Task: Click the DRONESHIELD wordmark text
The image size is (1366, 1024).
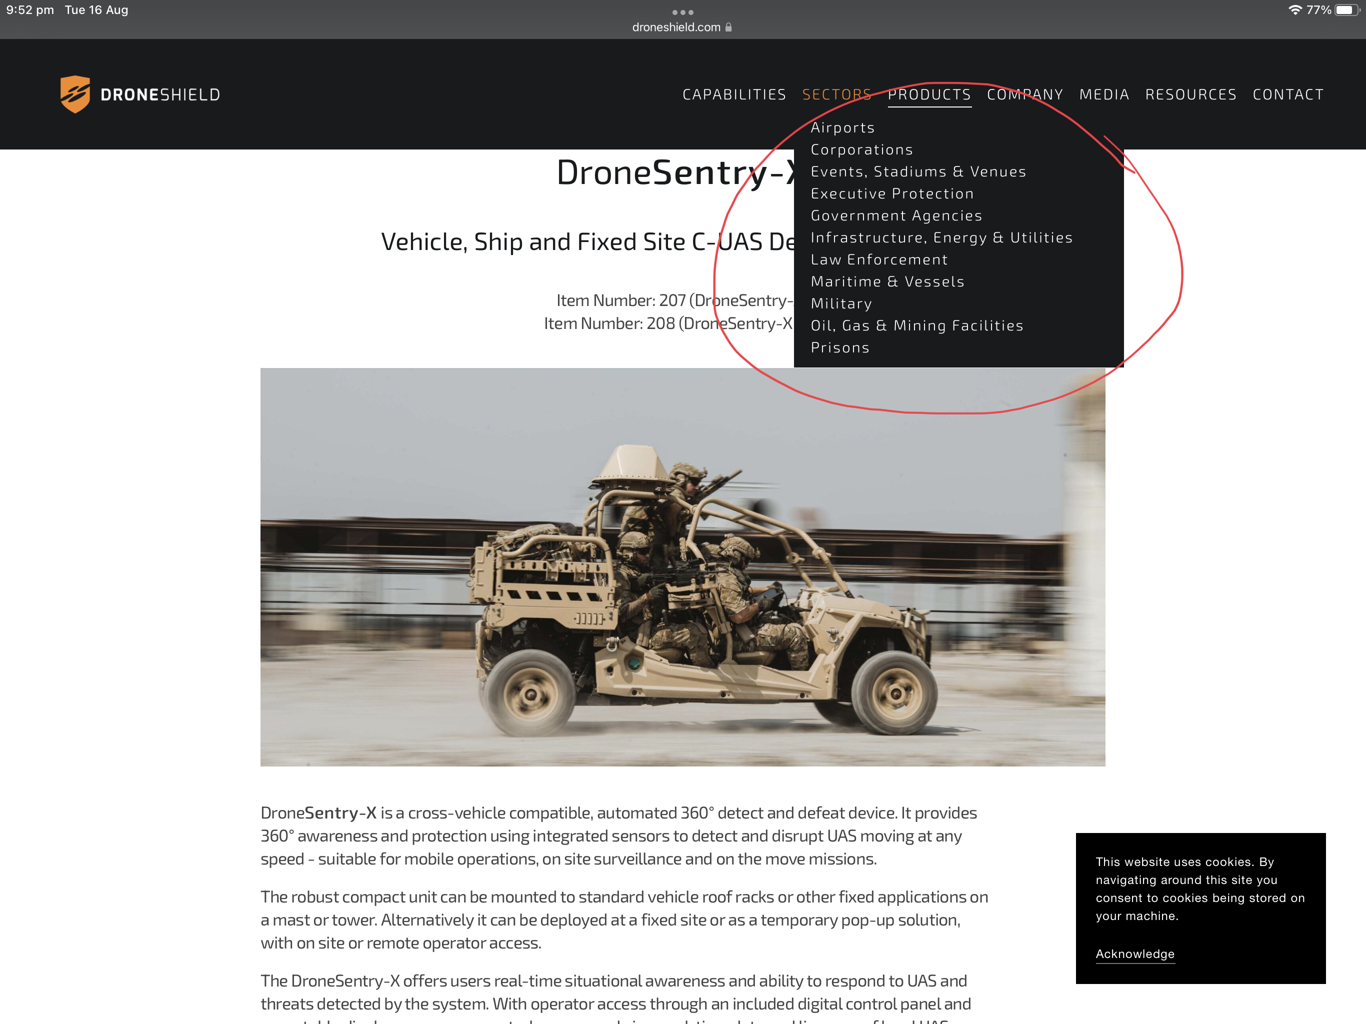Action: pyautogui.click(x=160, y=94)
